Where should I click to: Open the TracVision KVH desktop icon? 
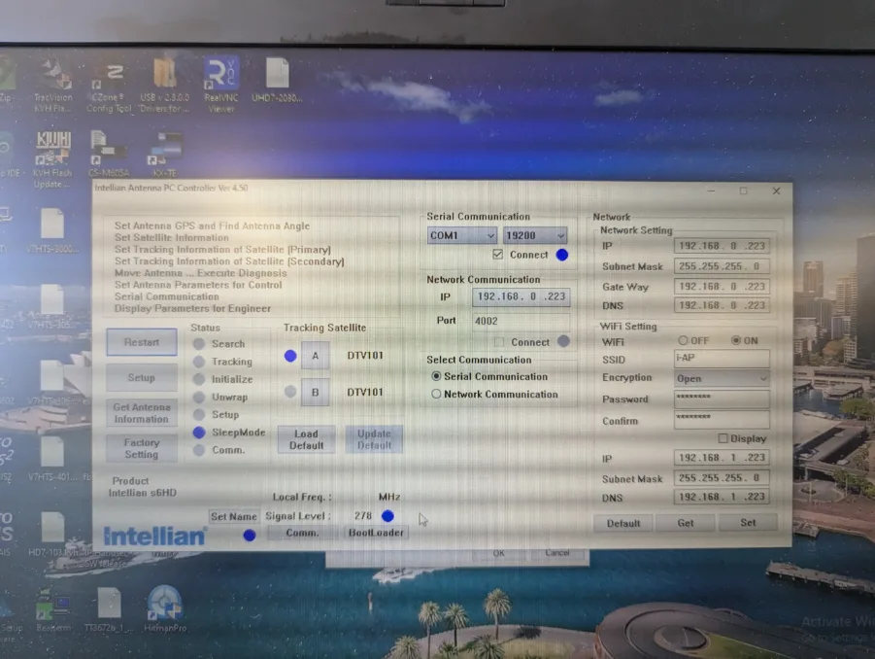pos(52,80)
